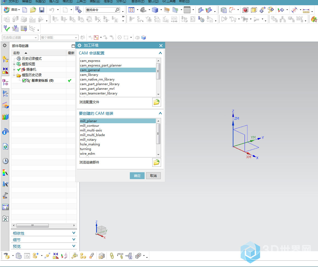Toggle the 基准坐标系 (0) checkbox
Viewport: 318px width, 267px height.
click(x=24, y=81)
